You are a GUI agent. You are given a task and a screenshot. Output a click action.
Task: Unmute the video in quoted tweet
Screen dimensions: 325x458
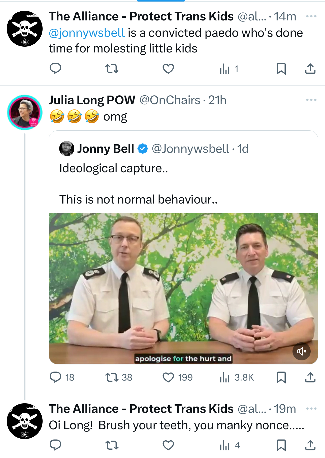[x=301, y=351]
